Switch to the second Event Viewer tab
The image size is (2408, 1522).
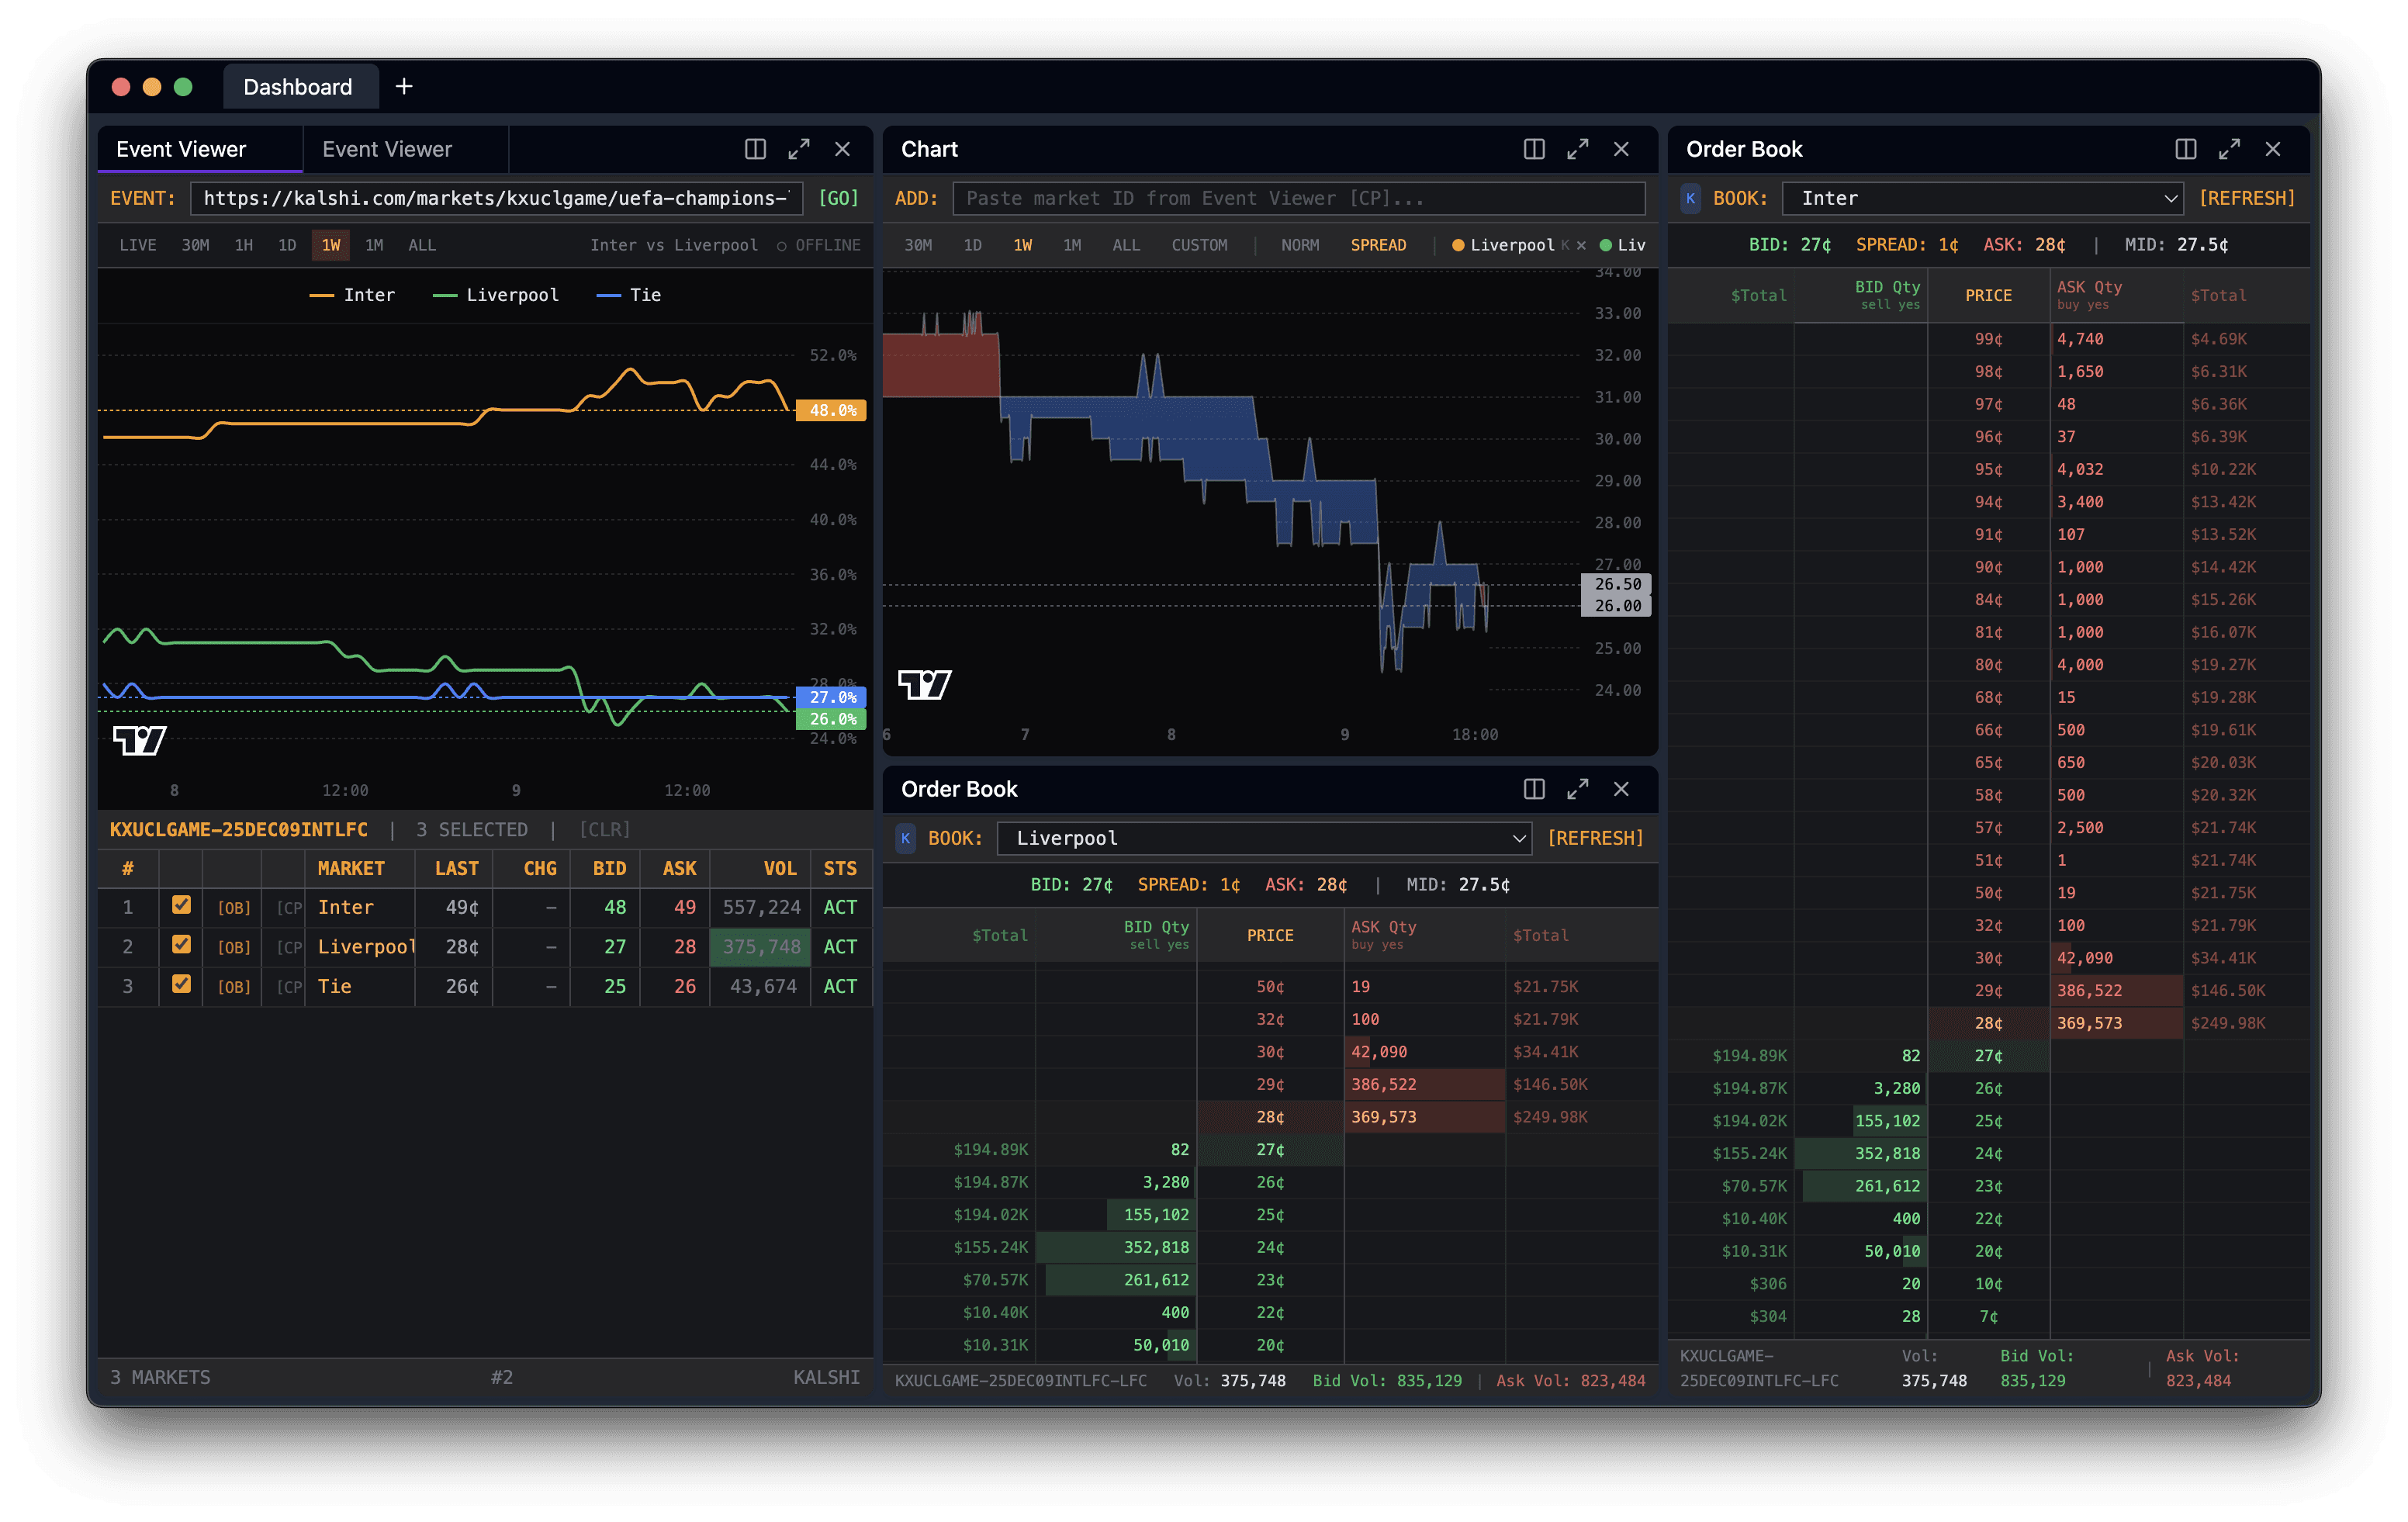[387, 149]
